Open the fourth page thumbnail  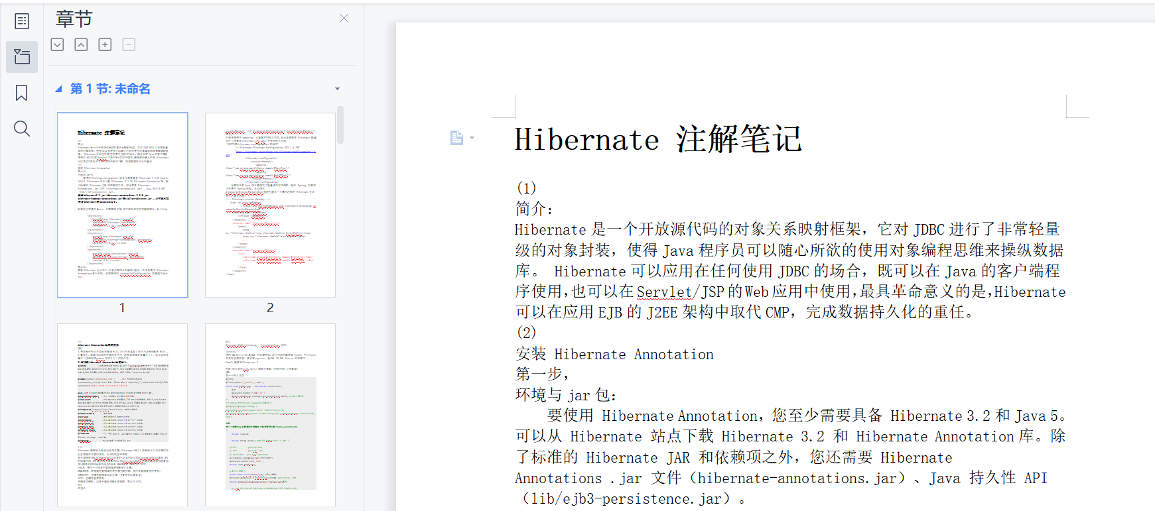(x=270, y=416)
